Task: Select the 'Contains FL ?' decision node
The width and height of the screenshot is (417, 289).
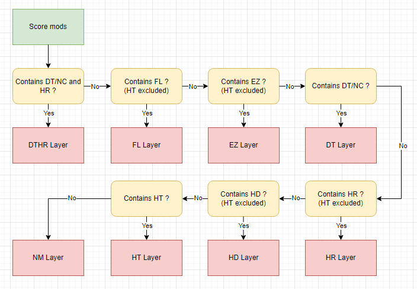Action: (146, 86)
